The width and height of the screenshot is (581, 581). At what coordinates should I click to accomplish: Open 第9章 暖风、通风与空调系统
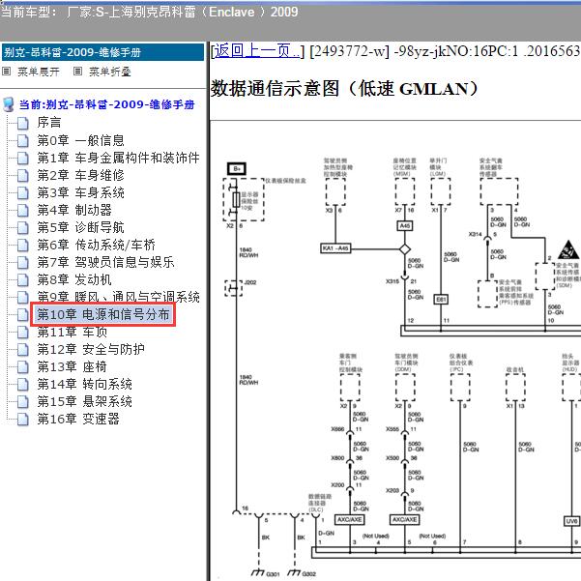[118, 297]
